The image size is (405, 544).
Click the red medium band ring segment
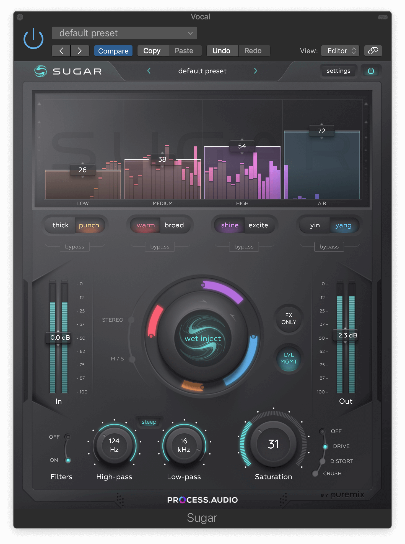coord(155,321)
